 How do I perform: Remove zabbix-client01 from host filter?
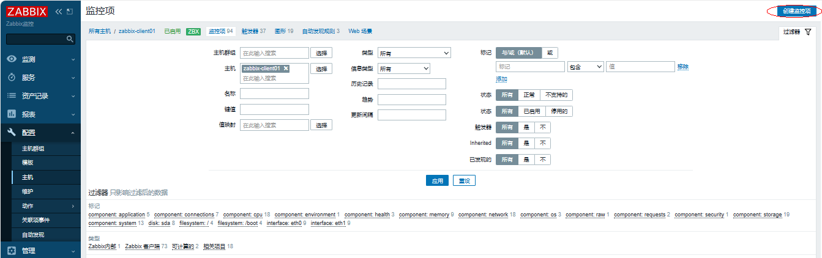(286, 68)
